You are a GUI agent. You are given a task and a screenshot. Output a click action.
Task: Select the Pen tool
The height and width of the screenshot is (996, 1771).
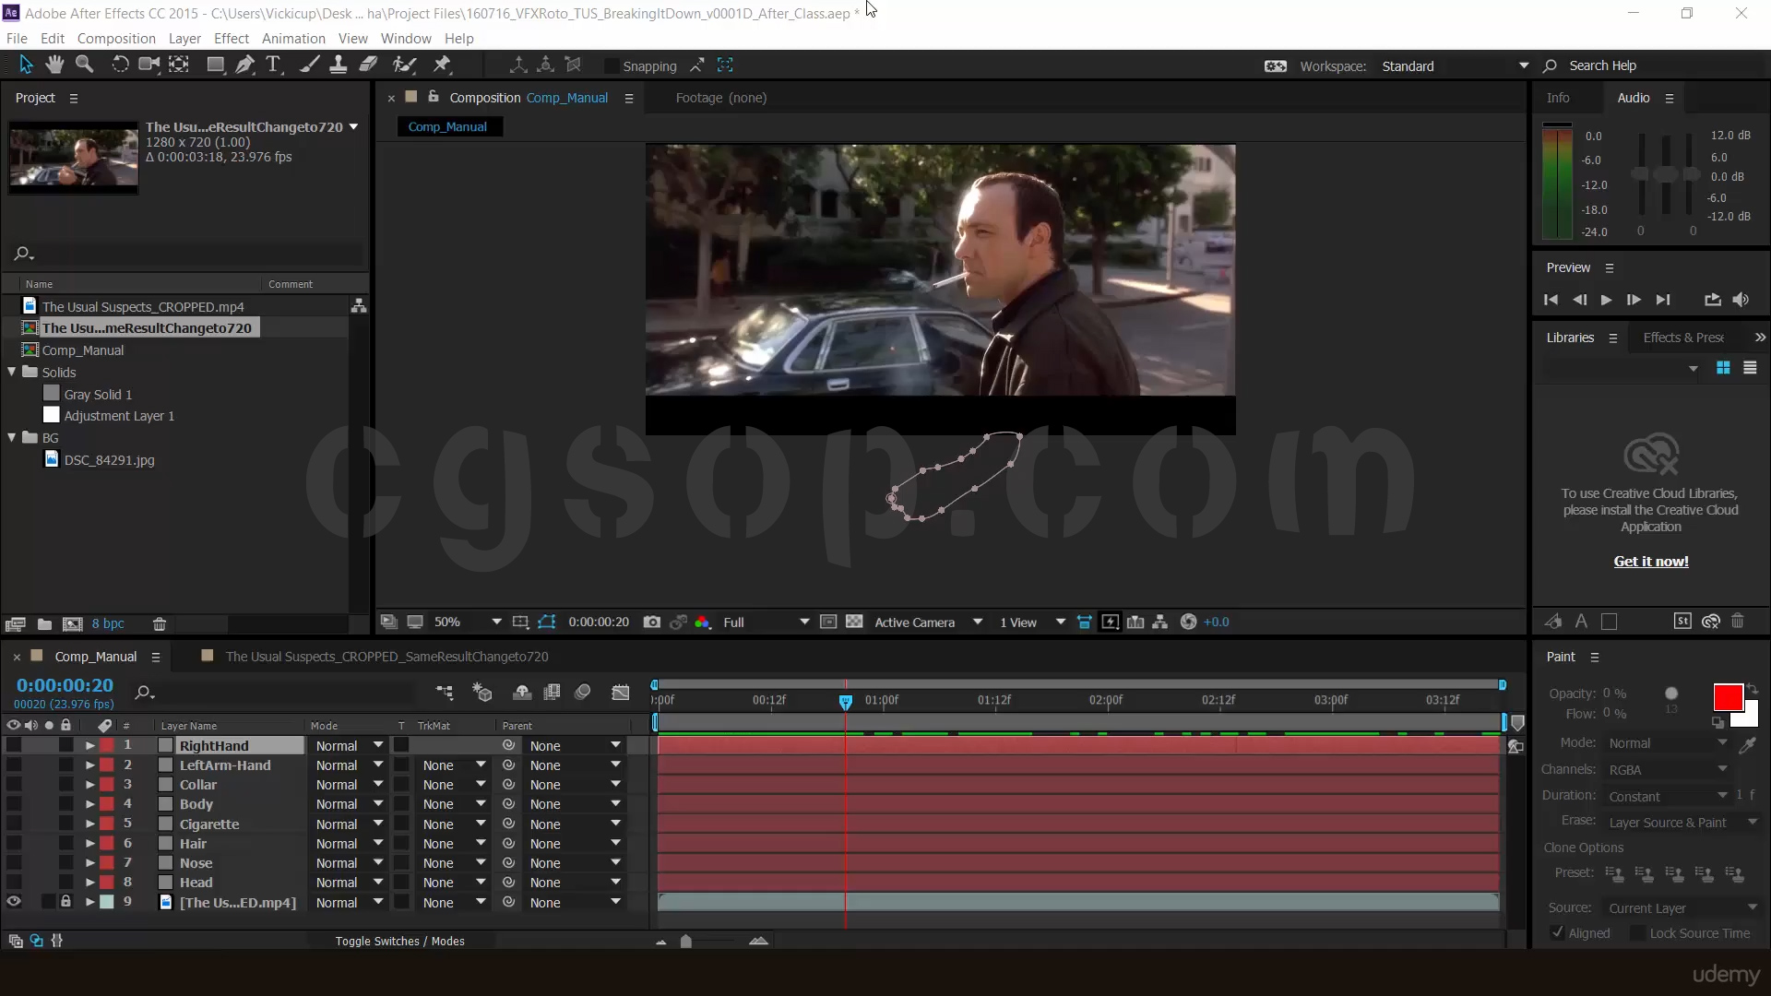click(244, 65)
